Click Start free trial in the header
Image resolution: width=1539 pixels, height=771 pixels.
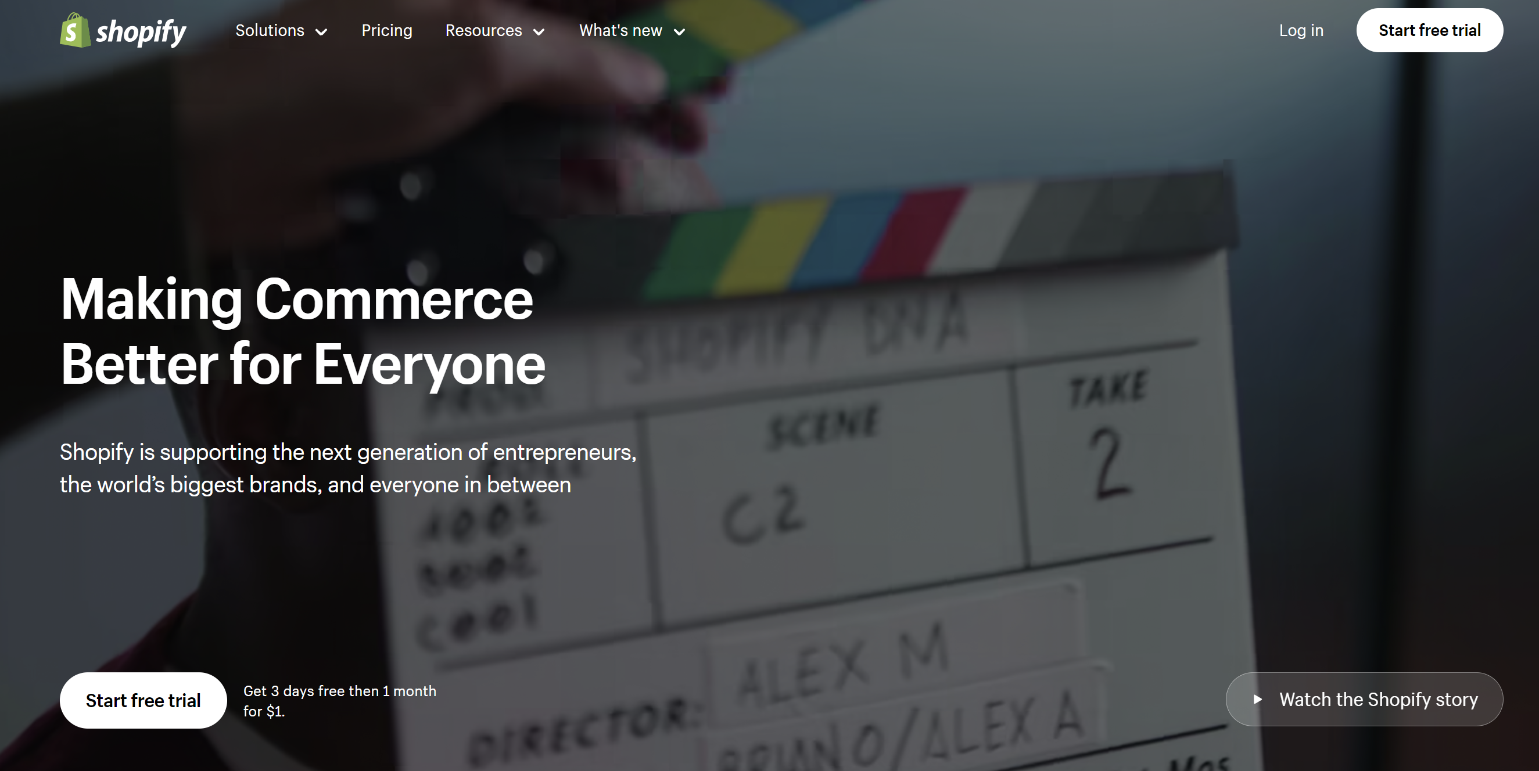(1430, 30)
